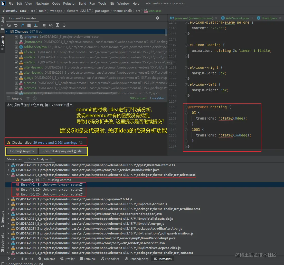Click the theme-chalk breadcrumb

click(122, 11)
